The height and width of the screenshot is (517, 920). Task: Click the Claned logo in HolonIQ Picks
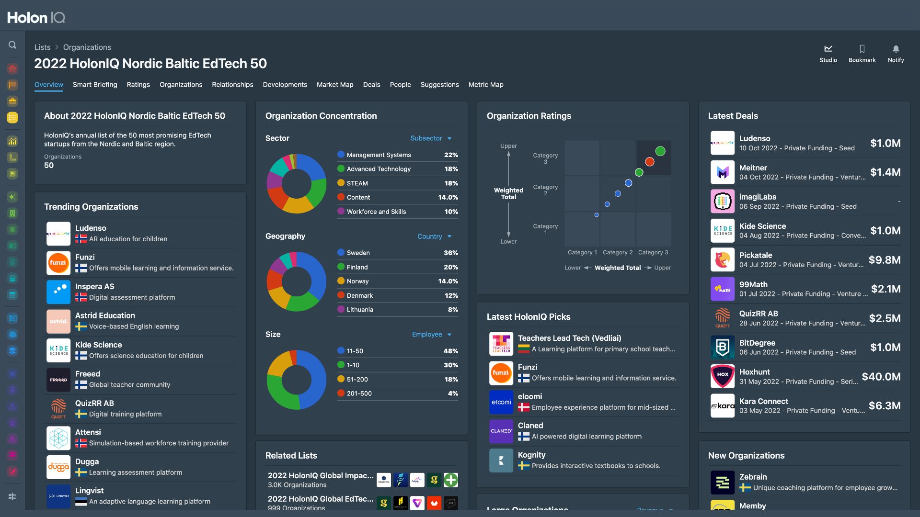[501, 431]
